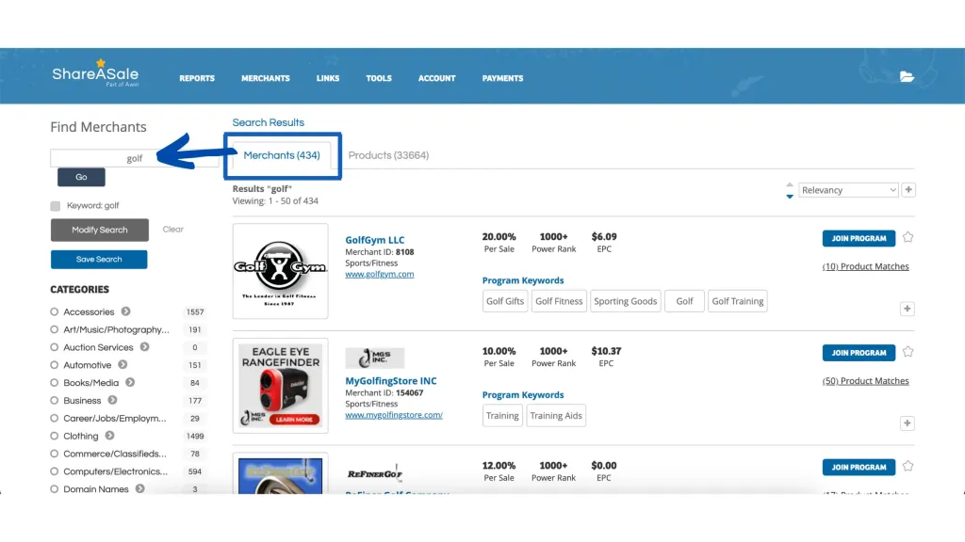This screenshot has height=542, width=965.
Task: Open the www.golfgym.com link
Action: pyautogui.click(x=379, y=274)
